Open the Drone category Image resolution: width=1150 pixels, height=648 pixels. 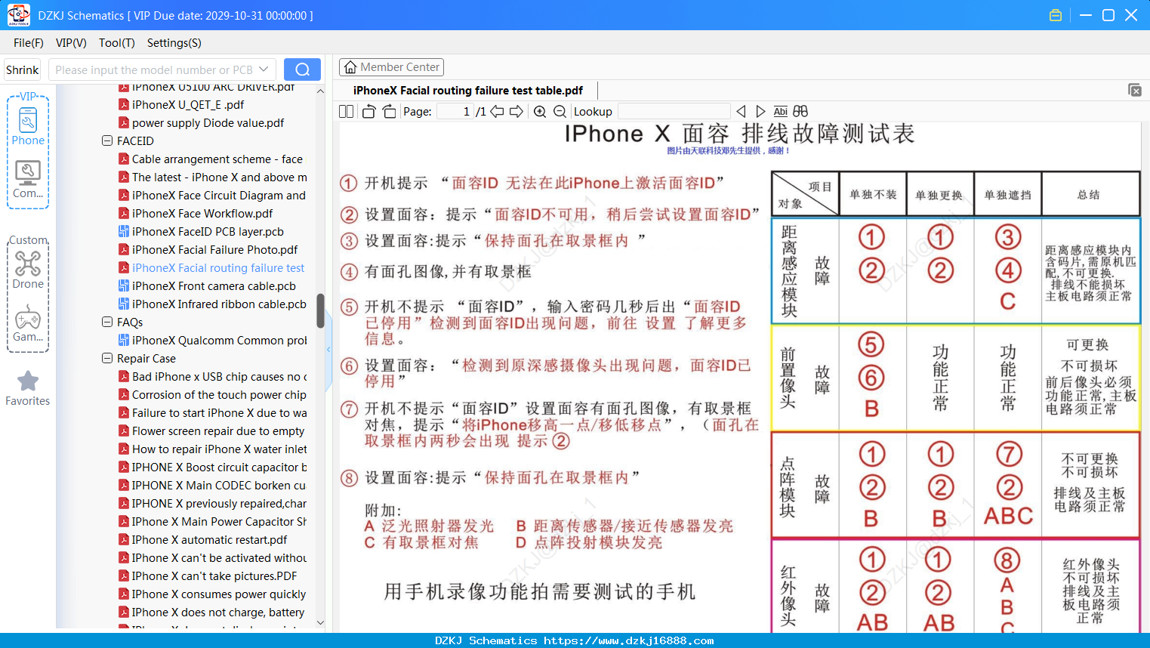28,270
